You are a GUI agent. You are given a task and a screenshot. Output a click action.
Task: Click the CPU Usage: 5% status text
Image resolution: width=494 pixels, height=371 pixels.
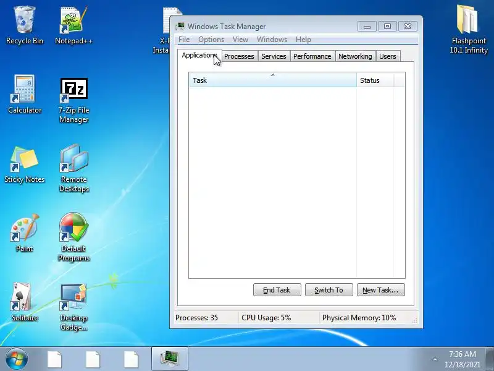coord(266,318)
